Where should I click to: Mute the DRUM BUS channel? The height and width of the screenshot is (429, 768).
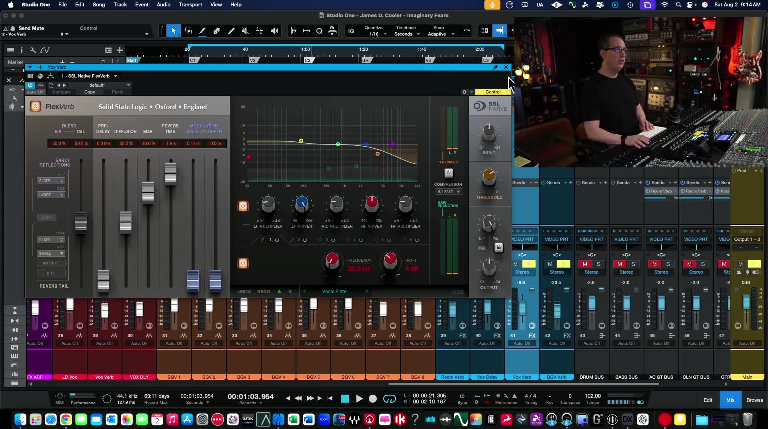point(585,264)
